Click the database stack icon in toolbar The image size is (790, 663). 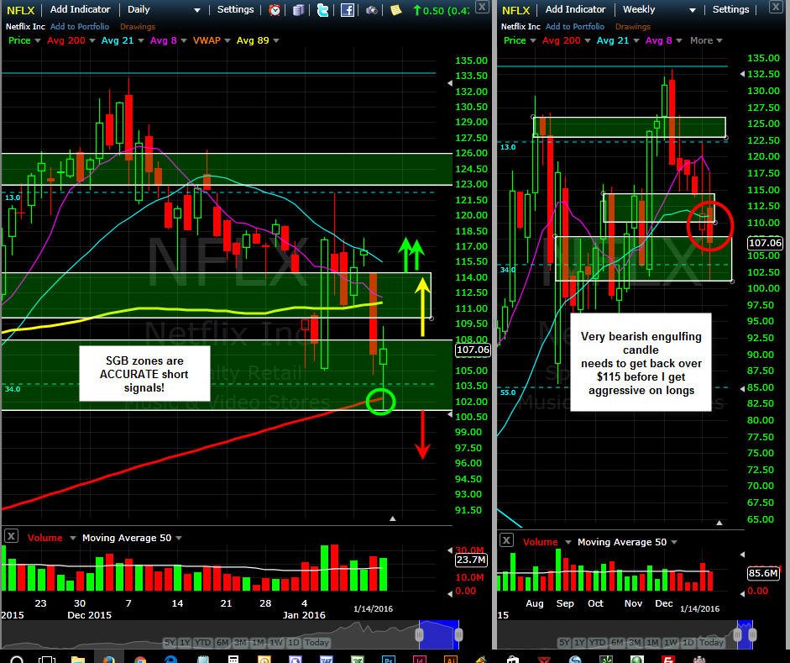[x=298, y=9]
